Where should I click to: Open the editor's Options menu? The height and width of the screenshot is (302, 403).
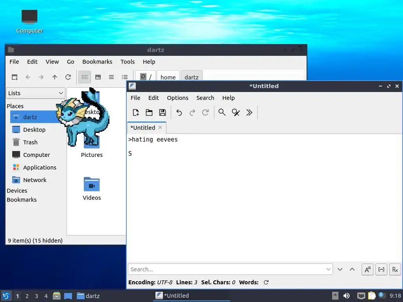(177, 98)
